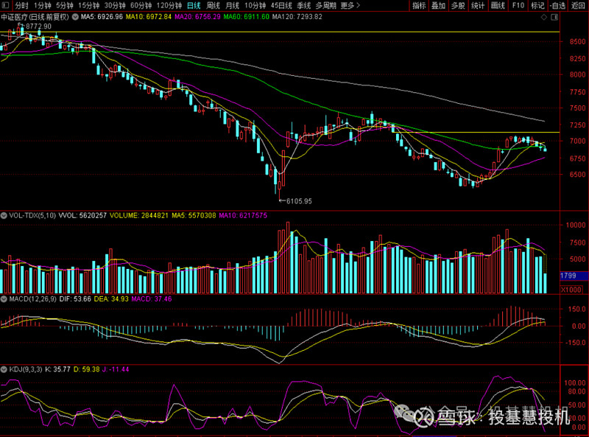Click the candlestick icon at top-left corner
This screenshot has width=589, height=437.
(5, 6)
